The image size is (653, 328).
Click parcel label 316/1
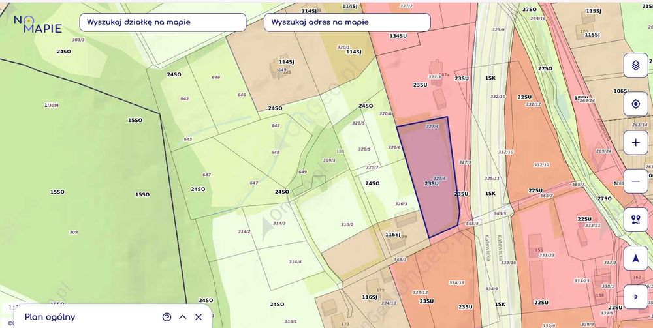pyautogui.click(x=291, y=321)
